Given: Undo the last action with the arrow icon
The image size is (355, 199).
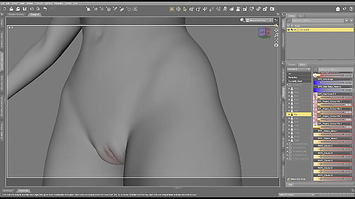Looking at the screenshot, I should [45, 9].
